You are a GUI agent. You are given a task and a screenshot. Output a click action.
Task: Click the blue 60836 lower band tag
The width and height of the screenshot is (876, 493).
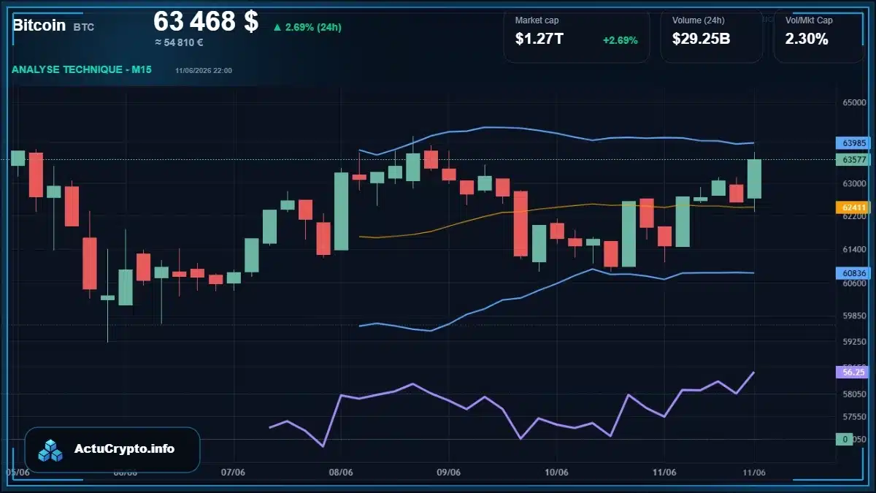(x=853, y=273)
